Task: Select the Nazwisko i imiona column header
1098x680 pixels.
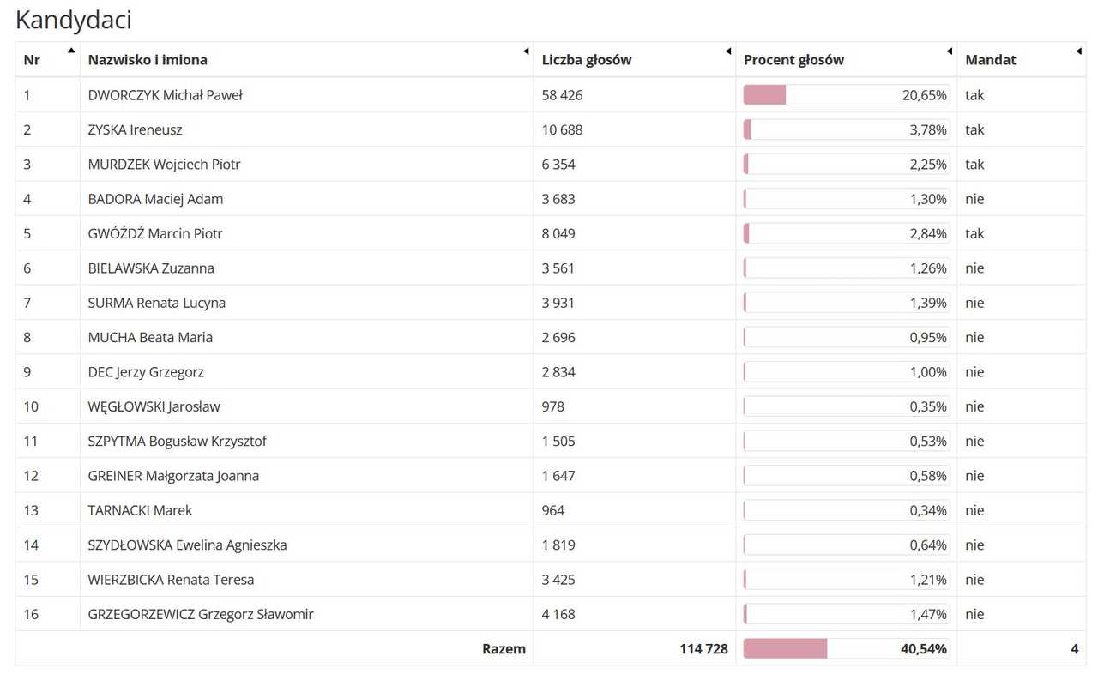Action: [x=306, y=60]
